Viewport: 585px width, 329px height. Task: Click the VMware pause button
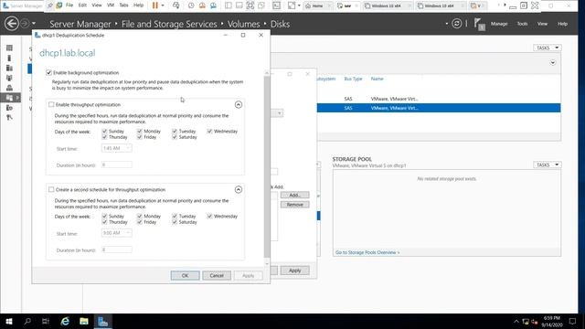[155, 5]
